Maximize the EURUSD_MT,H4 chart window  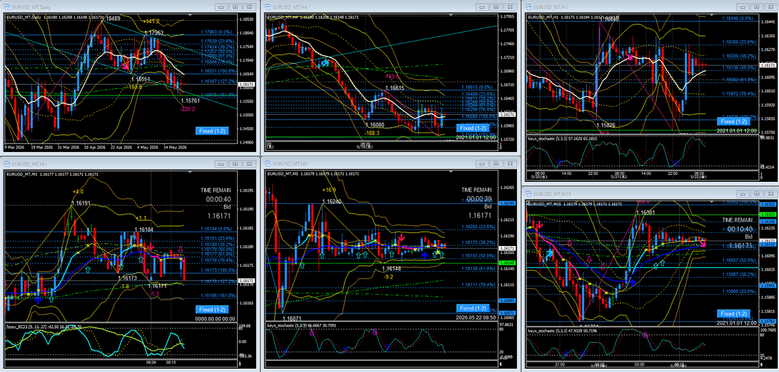coord(495,6)
